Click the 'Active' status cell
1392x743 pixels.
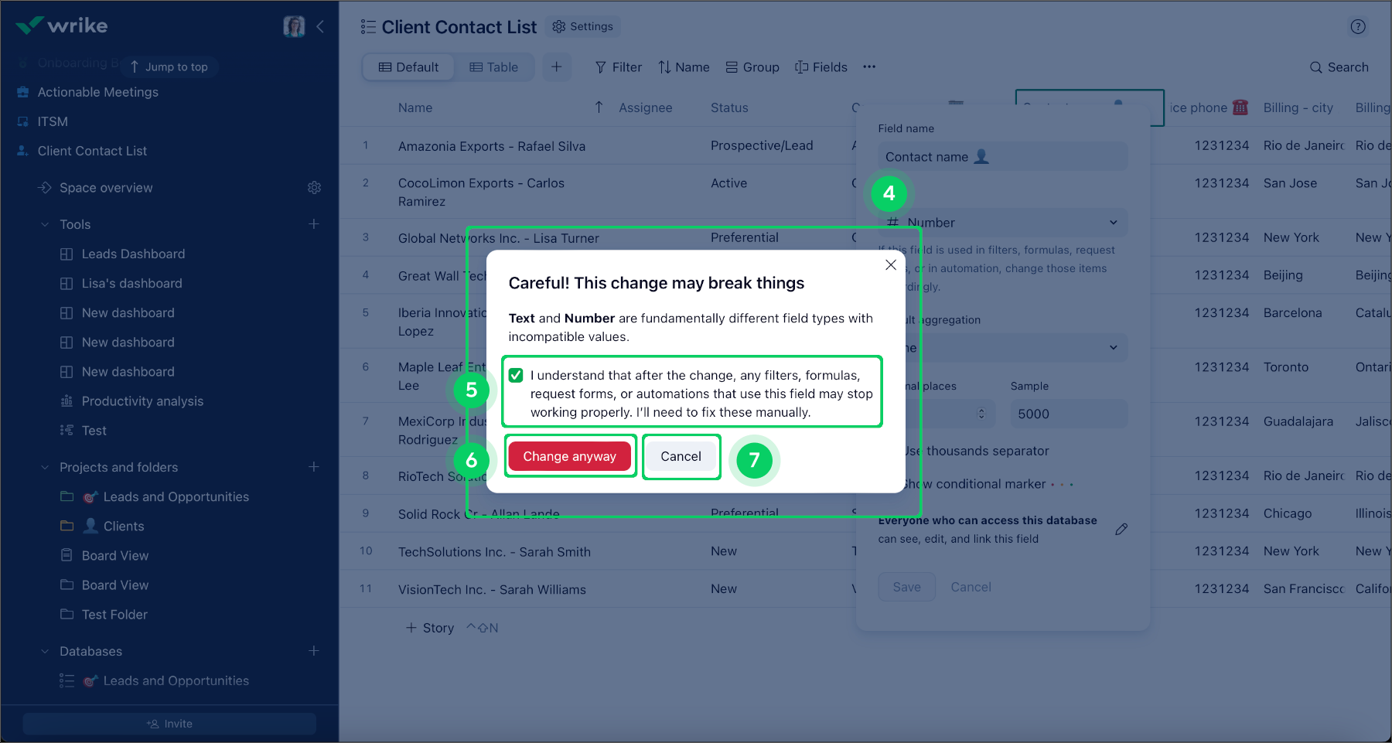[729, 183]
